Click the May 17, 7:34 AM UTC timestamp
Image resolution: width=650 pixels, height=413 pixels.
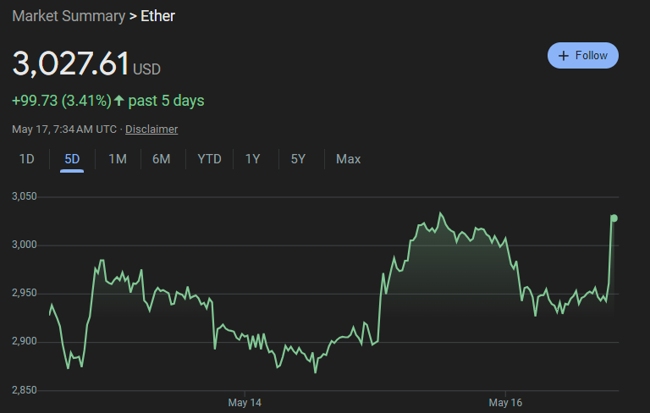point(64,129)
